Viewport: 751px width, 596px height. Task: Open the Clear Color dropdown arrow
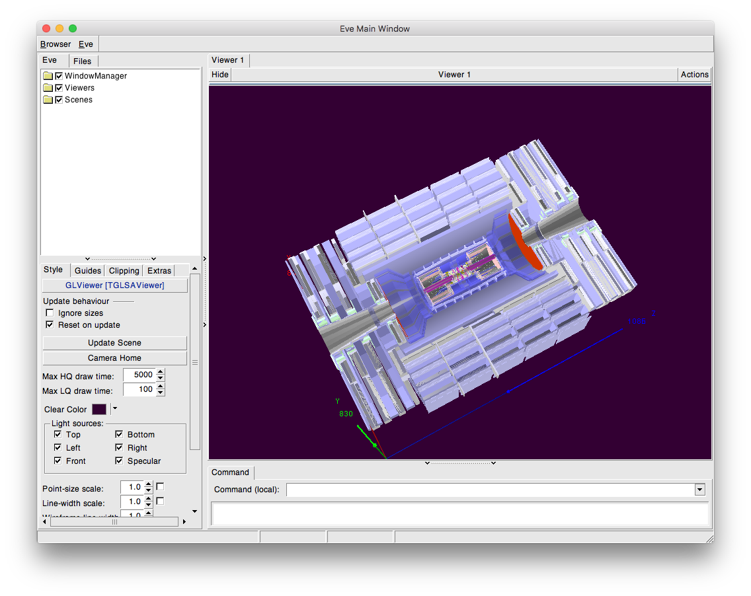(114, 409)
